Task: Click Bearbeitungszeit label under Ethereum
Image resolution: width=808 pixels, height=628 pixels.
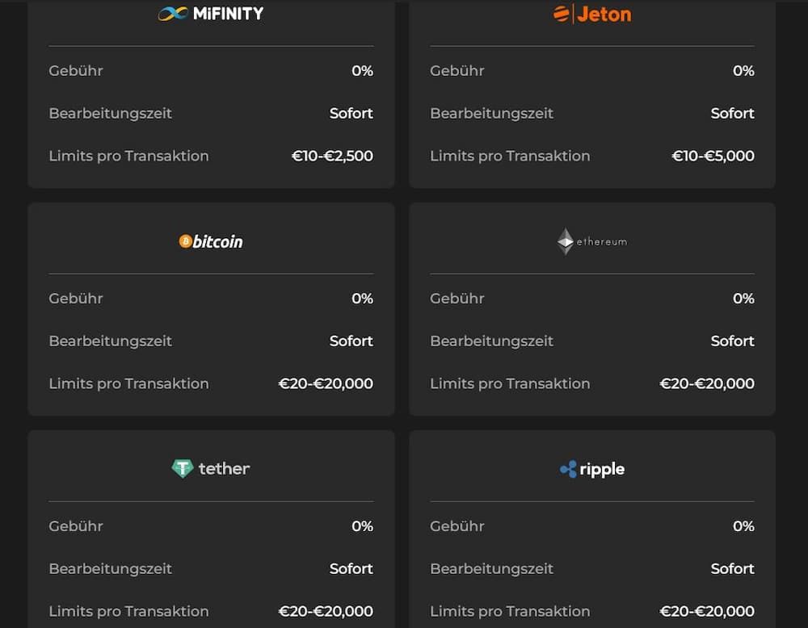Action: 491,341
